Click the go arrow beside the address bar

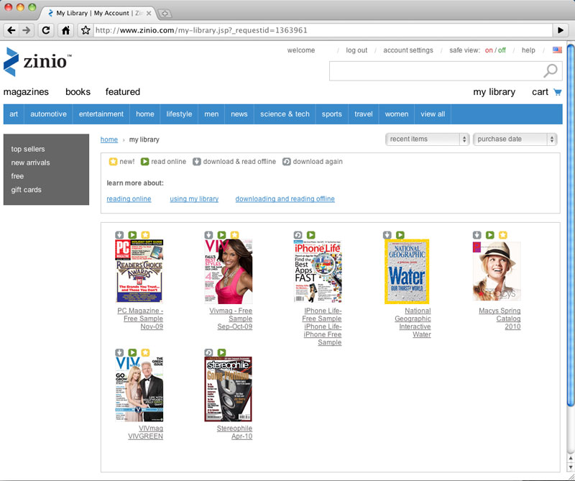tap(561, 30)
